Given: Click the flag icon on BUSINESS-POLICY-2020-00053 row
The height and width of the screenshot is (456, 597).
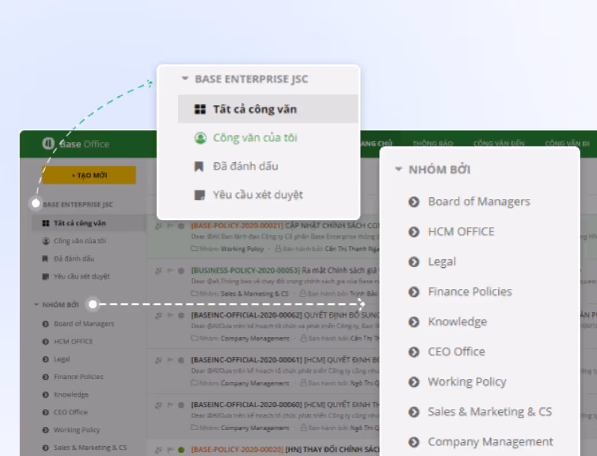Looking at the screenshot, I should pos(170,271).
